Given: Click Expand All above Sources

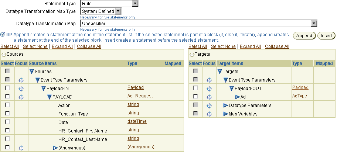Looking at the screenshot, I should [62, 46].
